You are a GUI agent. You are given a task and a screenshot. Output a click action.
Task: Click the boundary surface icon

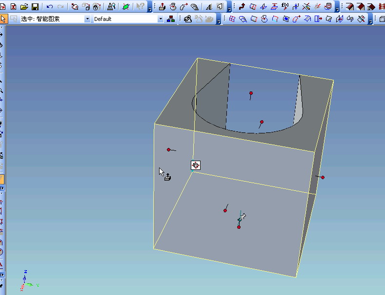tap(275, 19)
